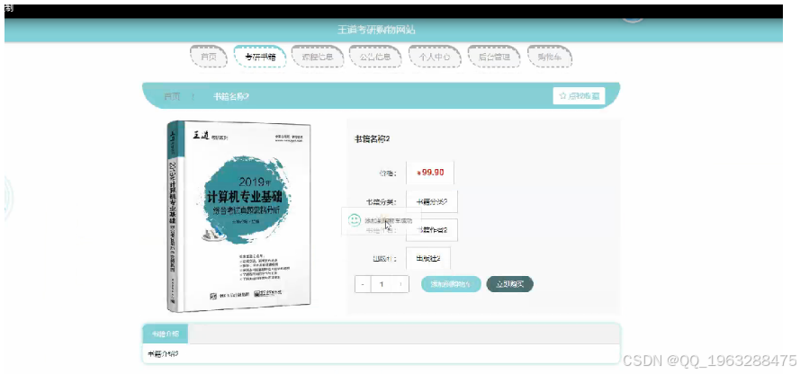Click the 2019 计算机专业基础 book cover image
The width and height of the screenshot is (800, 374).
click(x=238, y=216)
